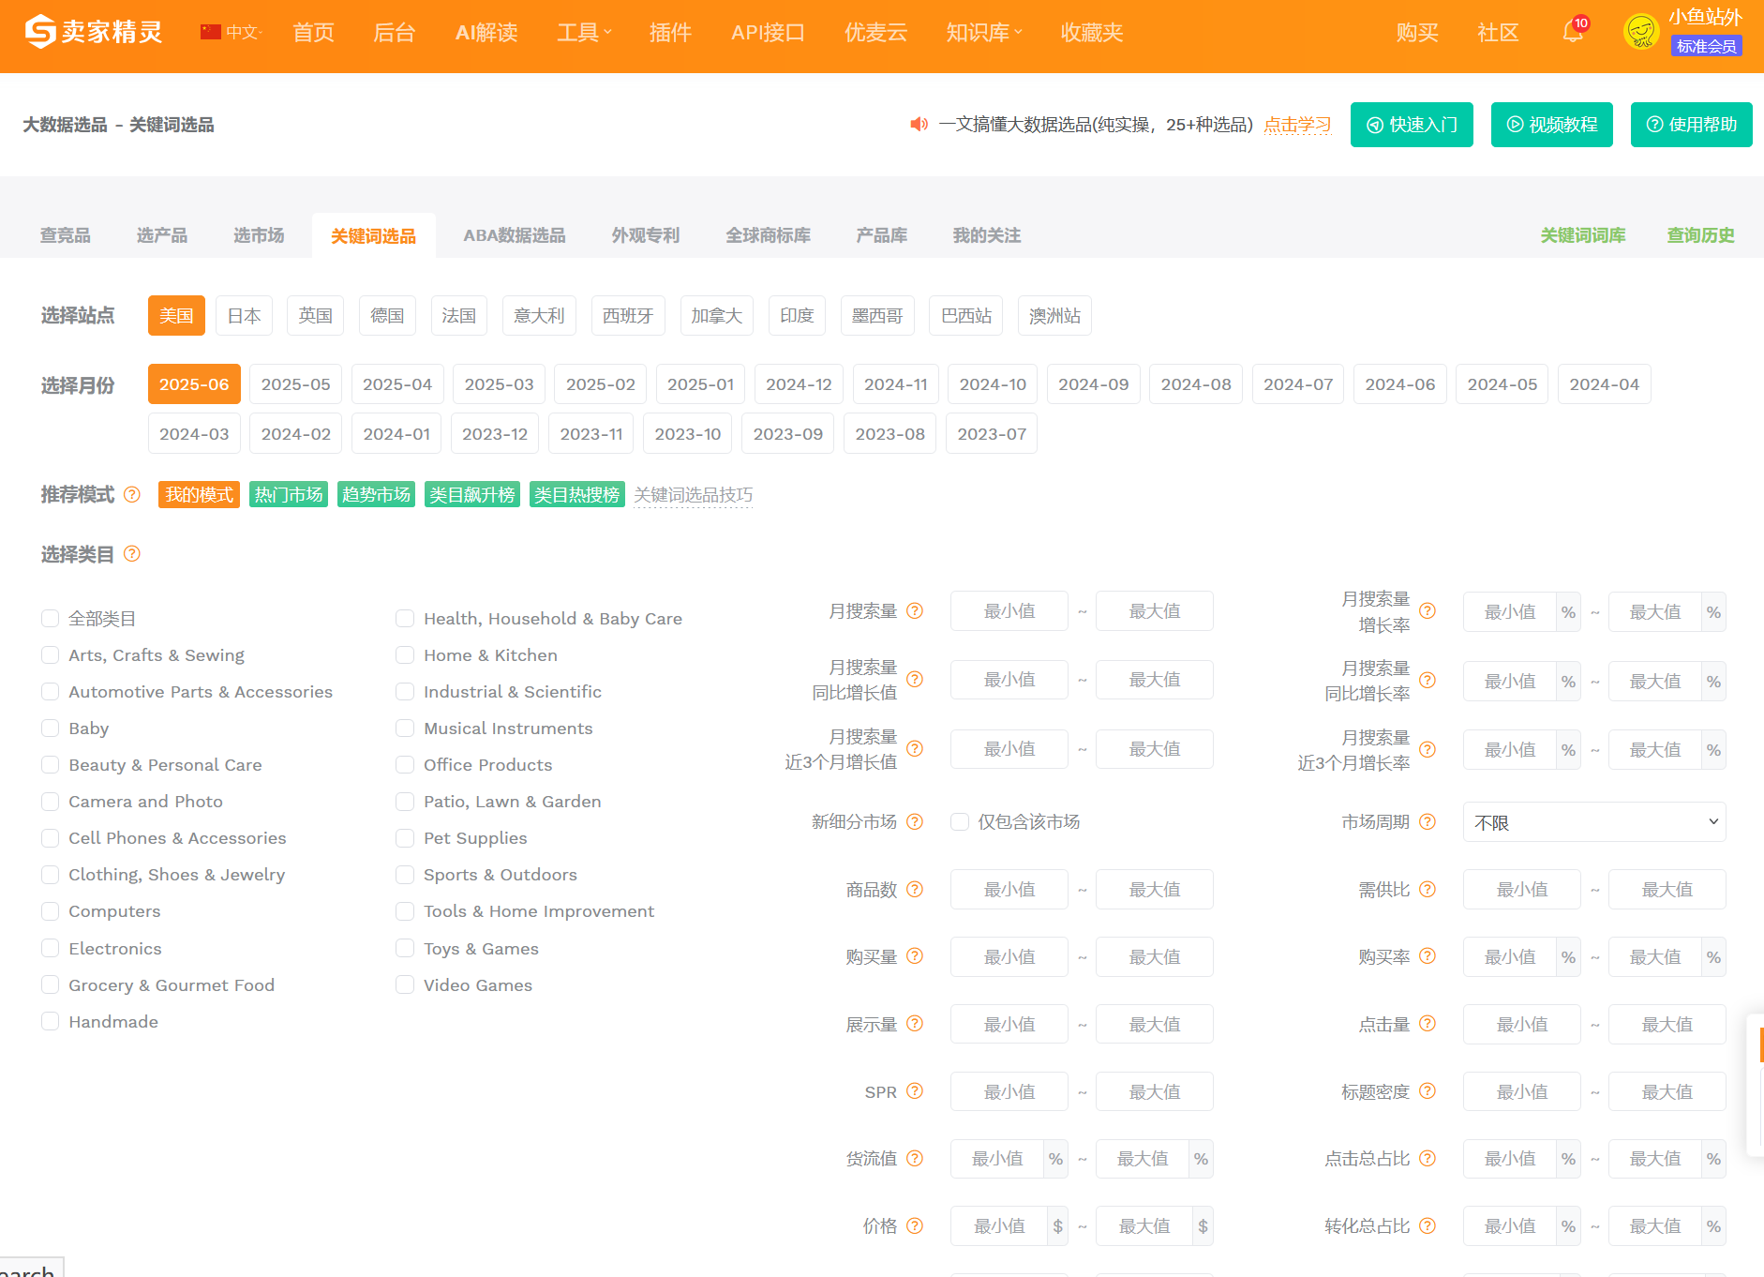Click the 视频教程 button

(1552, 125)
